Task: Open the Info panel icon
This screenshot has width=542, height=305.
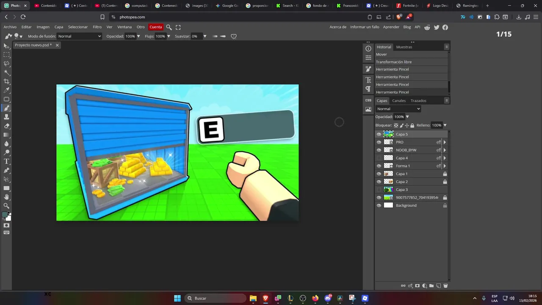Action: [368, 49]
